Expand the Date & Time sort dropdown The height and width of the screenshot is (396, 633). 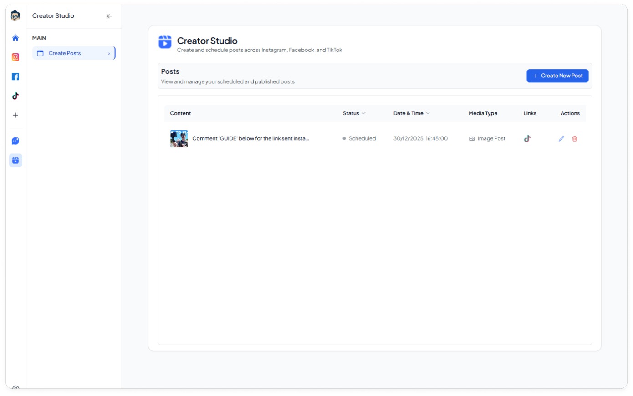[x=428, y=113]
